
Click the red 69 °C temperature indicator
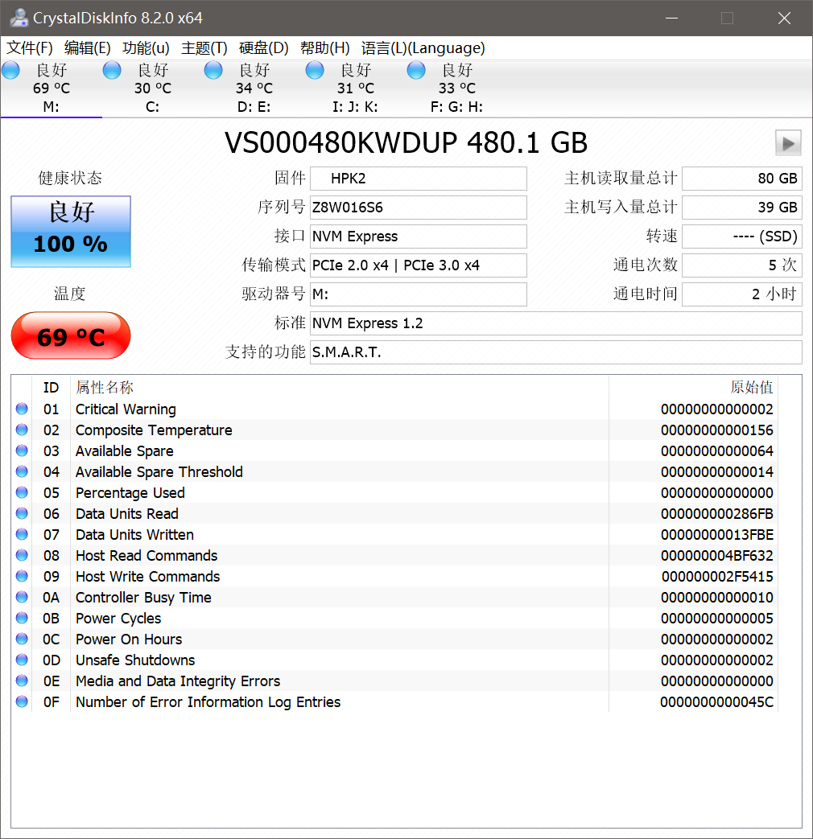click(x=71, y=336)
